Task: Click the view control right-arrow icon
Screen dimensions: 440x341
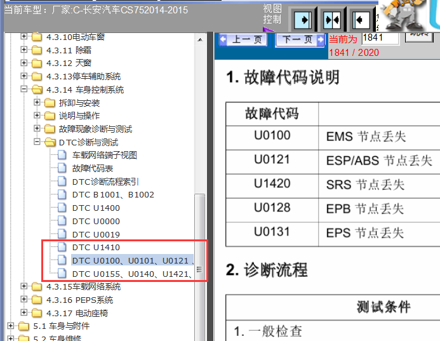Action: point(302,20)
